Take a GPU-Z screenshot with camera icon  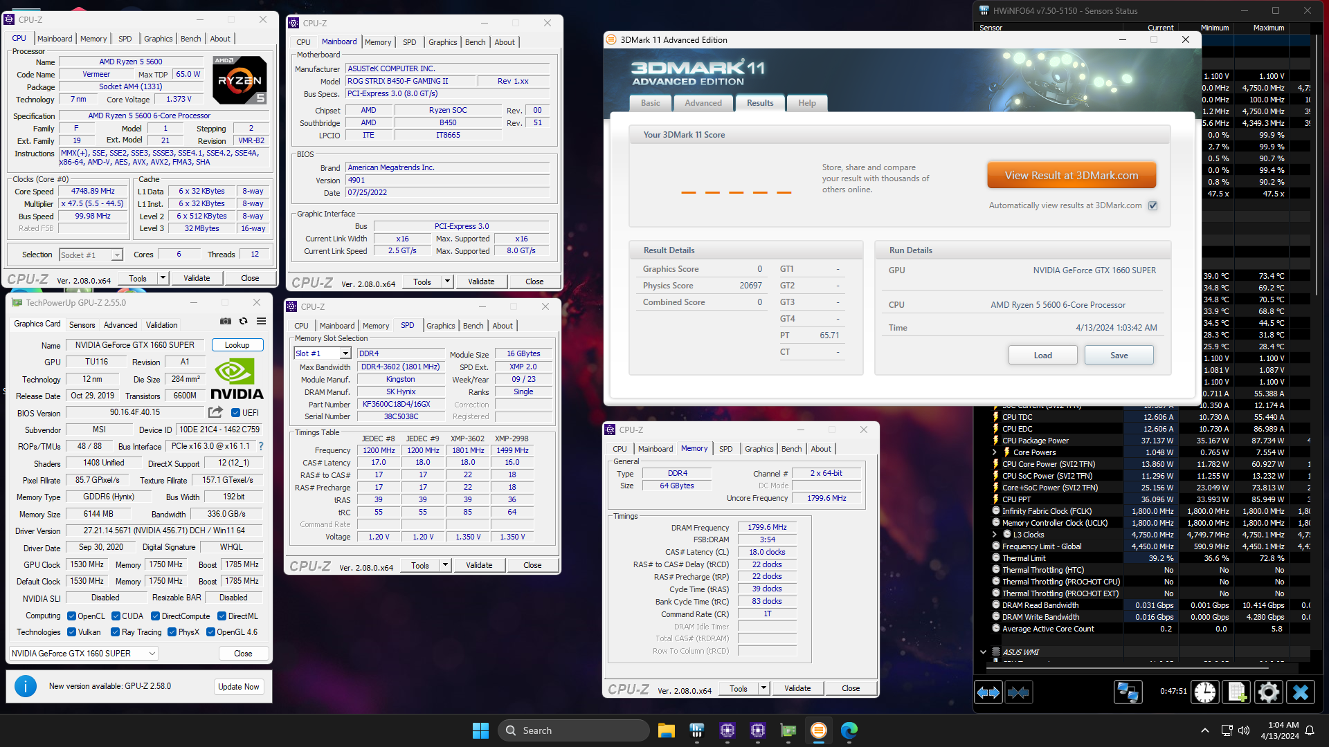click(226, 321)
